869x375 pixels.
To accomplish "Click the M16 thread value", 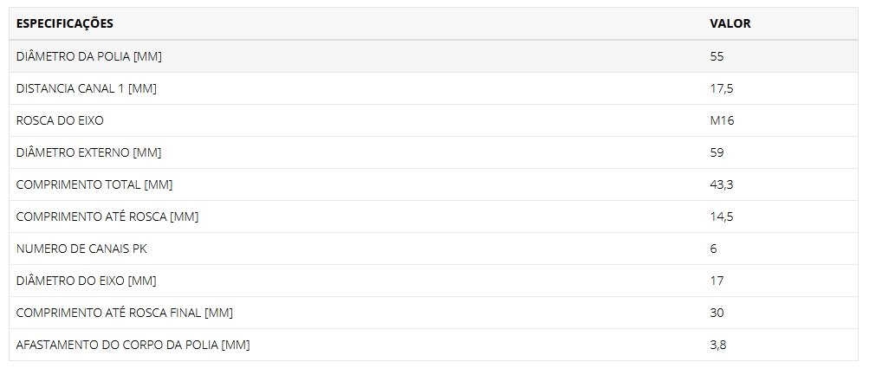I will (722, 120).
